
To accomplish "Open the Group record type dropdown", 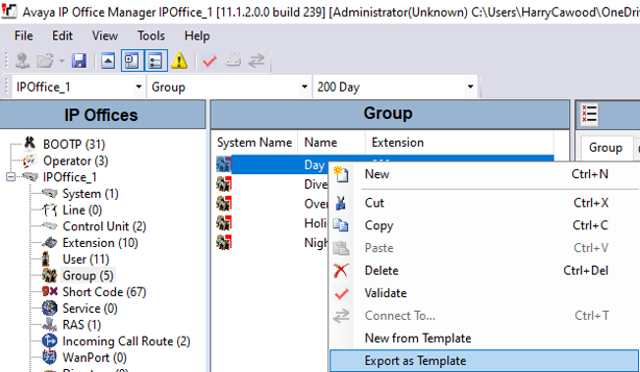I will [304, 87].
